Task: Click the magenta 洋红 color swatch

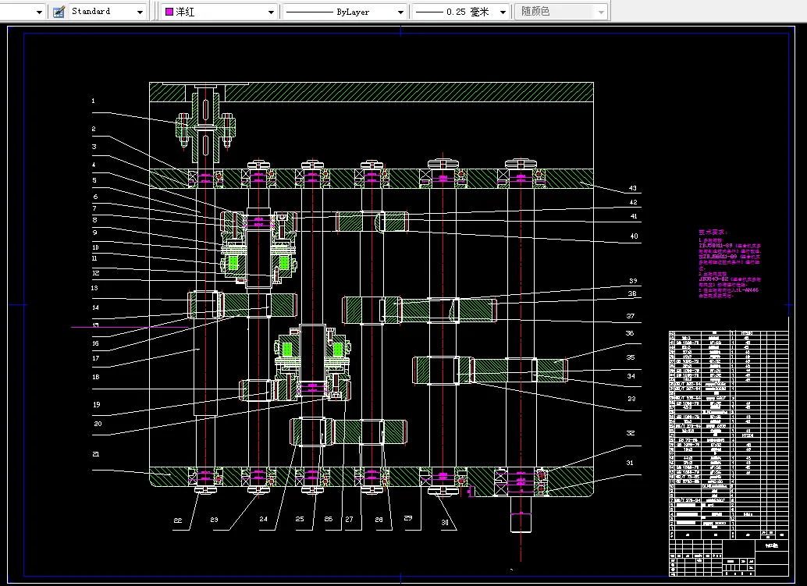Action: (168, 12)
